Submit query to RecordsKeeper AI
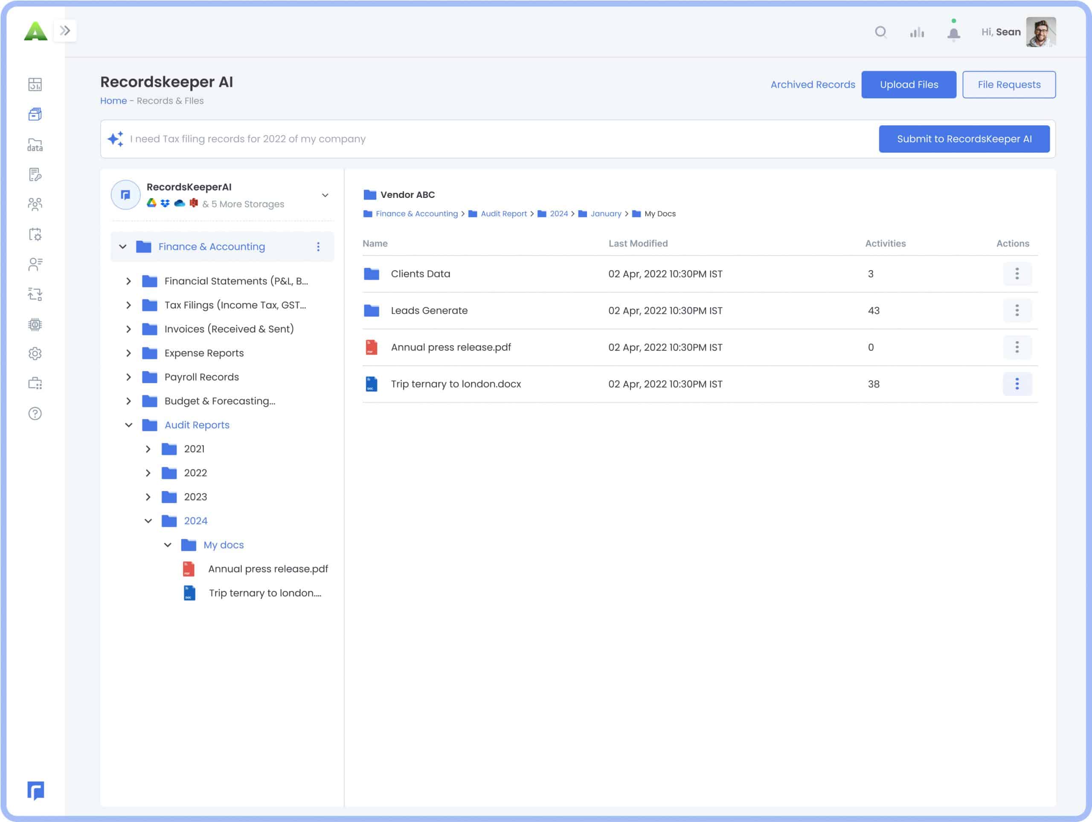The width and height of the screenshot is (1092, 822). (964, 139)
